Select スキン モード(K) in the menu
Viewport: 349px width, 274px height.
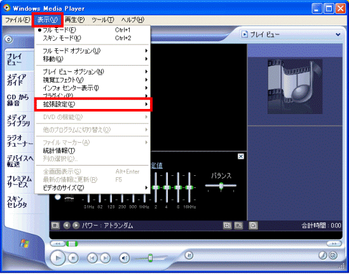tap(92, 38)
